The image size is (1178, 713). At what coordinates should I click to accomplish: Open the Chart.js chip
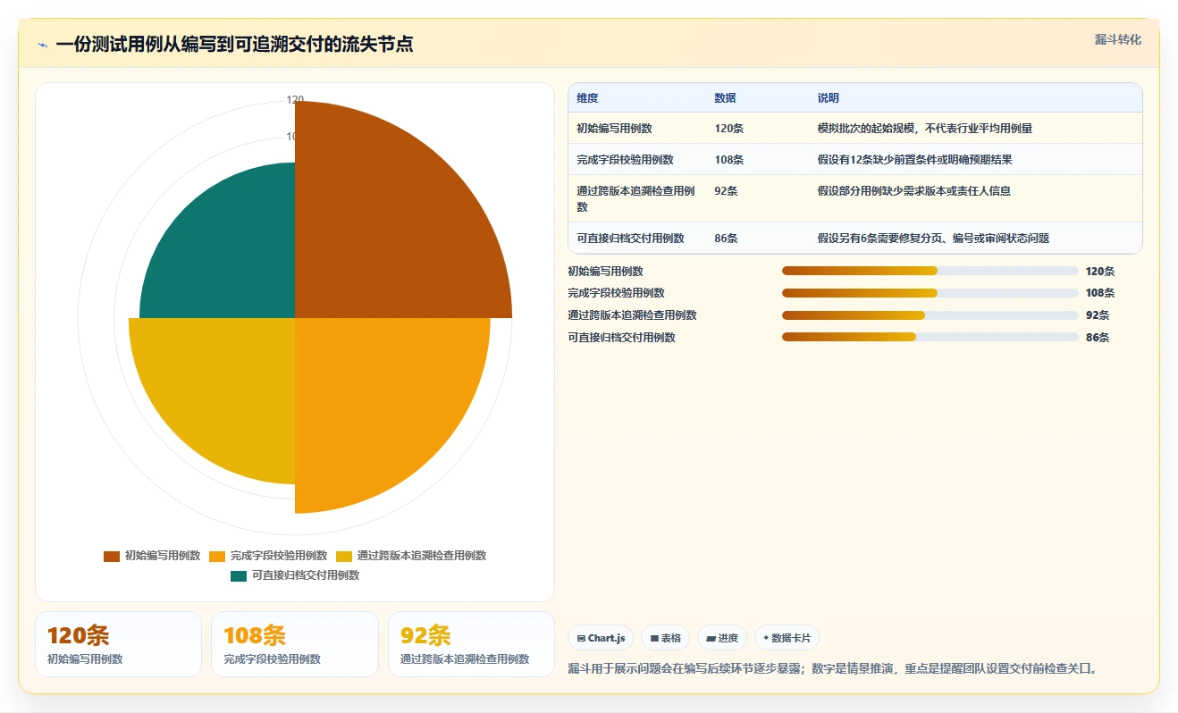[x=601, y=638]
